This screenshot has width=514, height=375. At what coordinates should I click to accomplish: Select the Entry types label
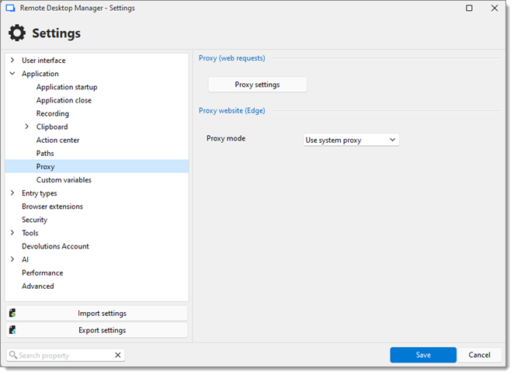tap(40, 193)
